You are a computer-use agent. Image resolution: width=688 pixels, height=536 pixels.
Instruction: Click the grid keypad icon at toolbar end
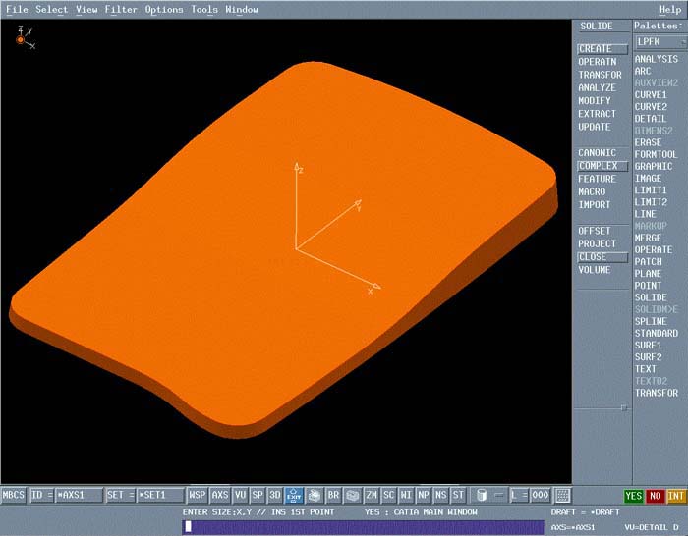(563, 496)
